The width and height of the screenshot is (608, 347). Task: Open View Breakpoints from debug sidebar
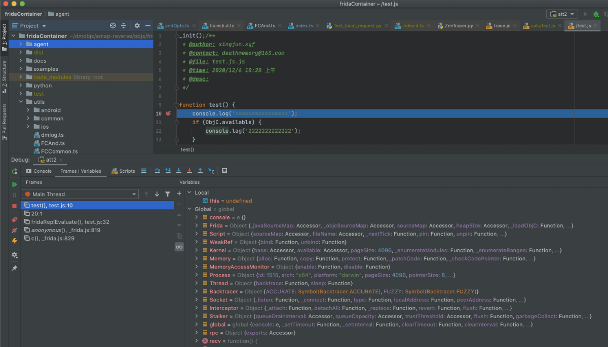click(14, 219)
